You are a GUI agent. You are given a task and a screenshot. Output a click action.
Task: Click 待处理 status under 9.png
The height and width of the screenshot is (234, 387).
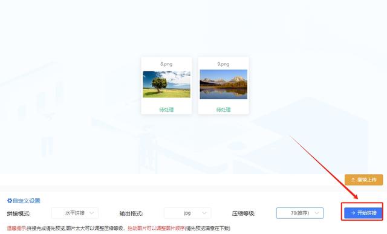224,109
